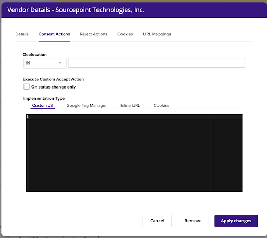The width and height of the screenshot is (267, 238).
Task: Click the Vendor Details dialog title
Action: pyautogui.click(x=76, y=10)
